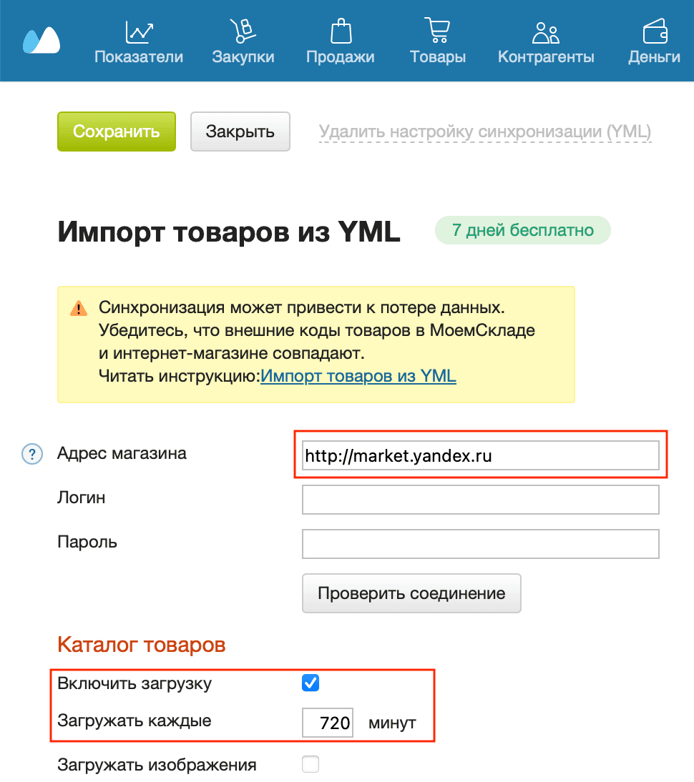This screenshot has height=782, width=694.
Task: Select the Закупки hand-truck icon
Action: click(243, 31)
